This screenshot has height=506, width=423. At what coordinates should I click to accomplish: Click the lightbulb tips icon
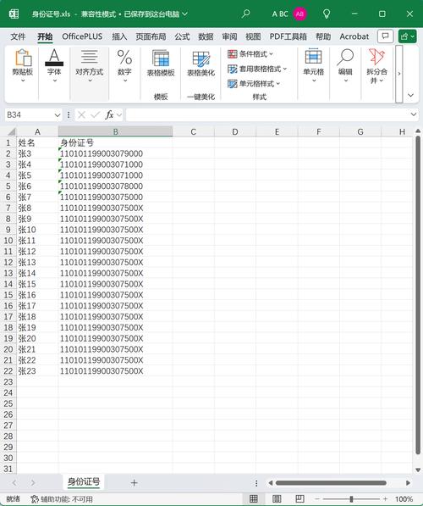(x=327, y=14)
